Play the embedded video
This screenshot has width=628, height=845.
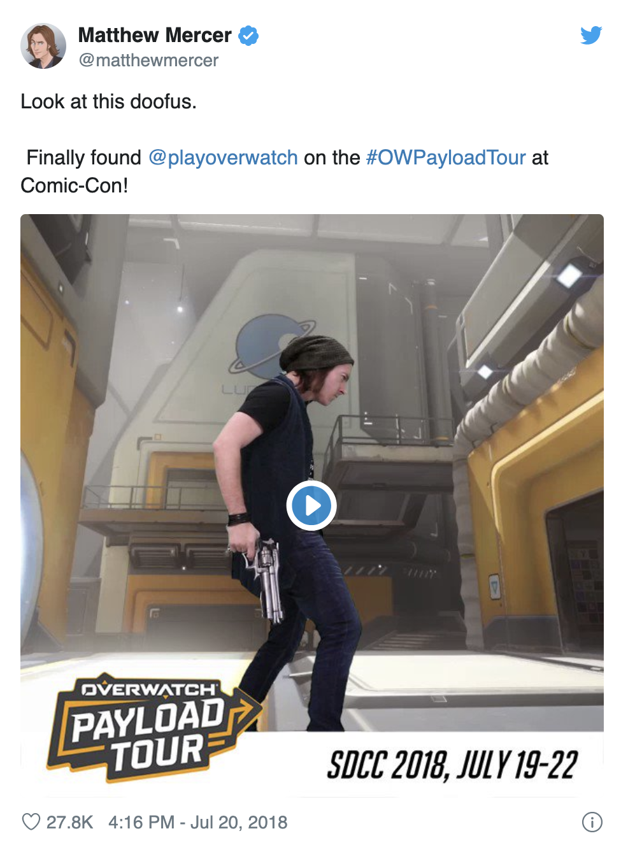point(311,505)
